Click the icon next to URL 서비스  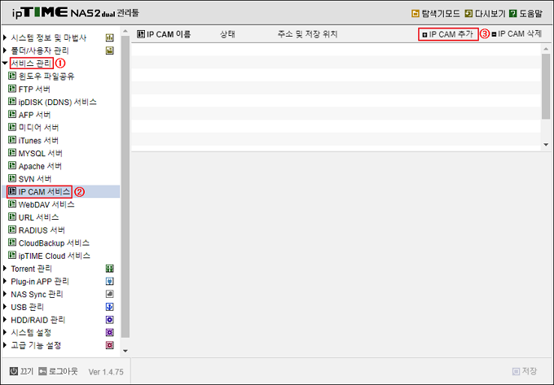(x=12, y=217)
